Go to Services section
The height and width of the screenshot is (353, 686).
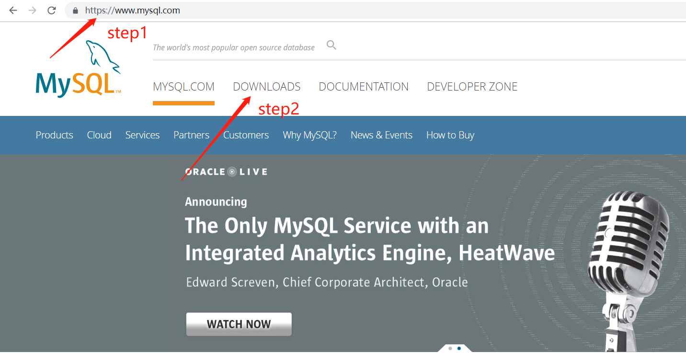(142, 135)
